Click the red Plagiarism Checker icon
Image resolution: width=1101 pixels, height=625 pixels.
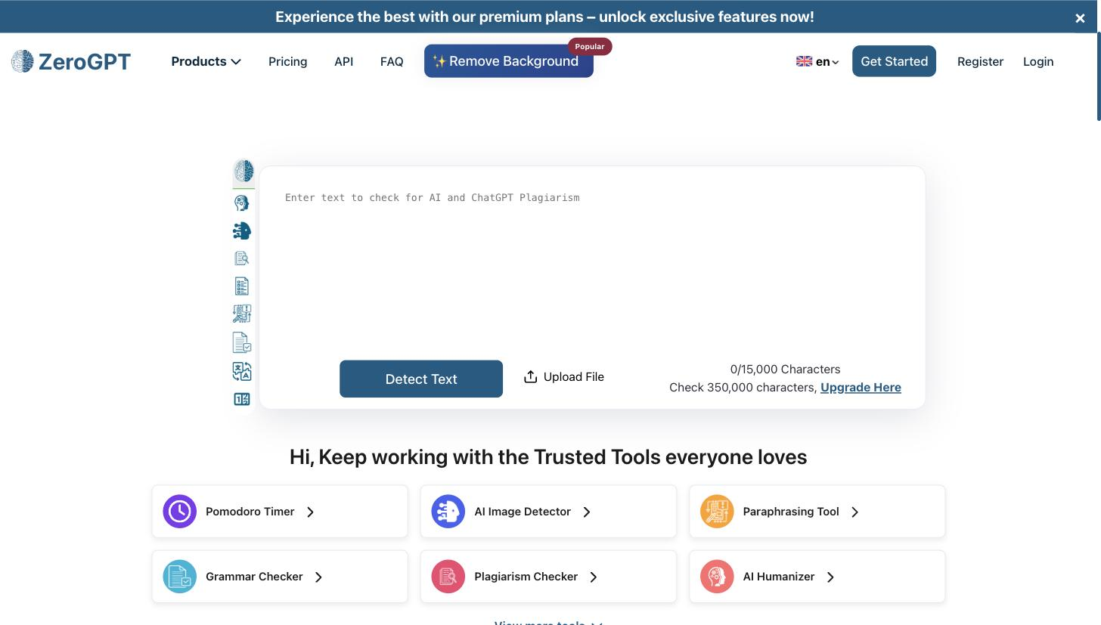(448, 577)
